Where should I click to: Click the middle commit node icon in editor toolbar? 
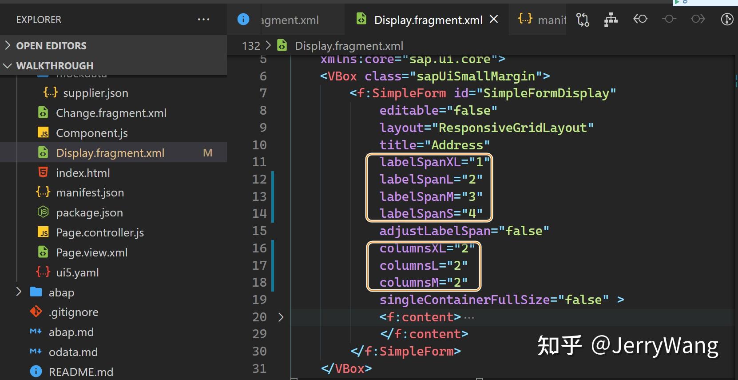click(669, 19)
